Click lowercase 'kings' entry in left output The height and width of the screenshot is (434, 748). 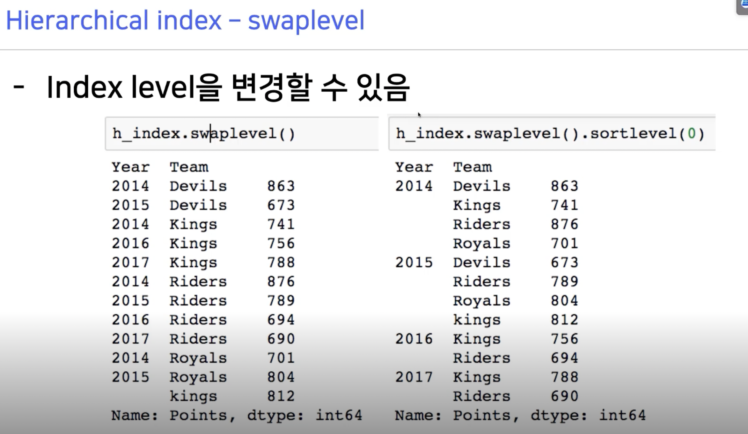(x=193, y=396)
